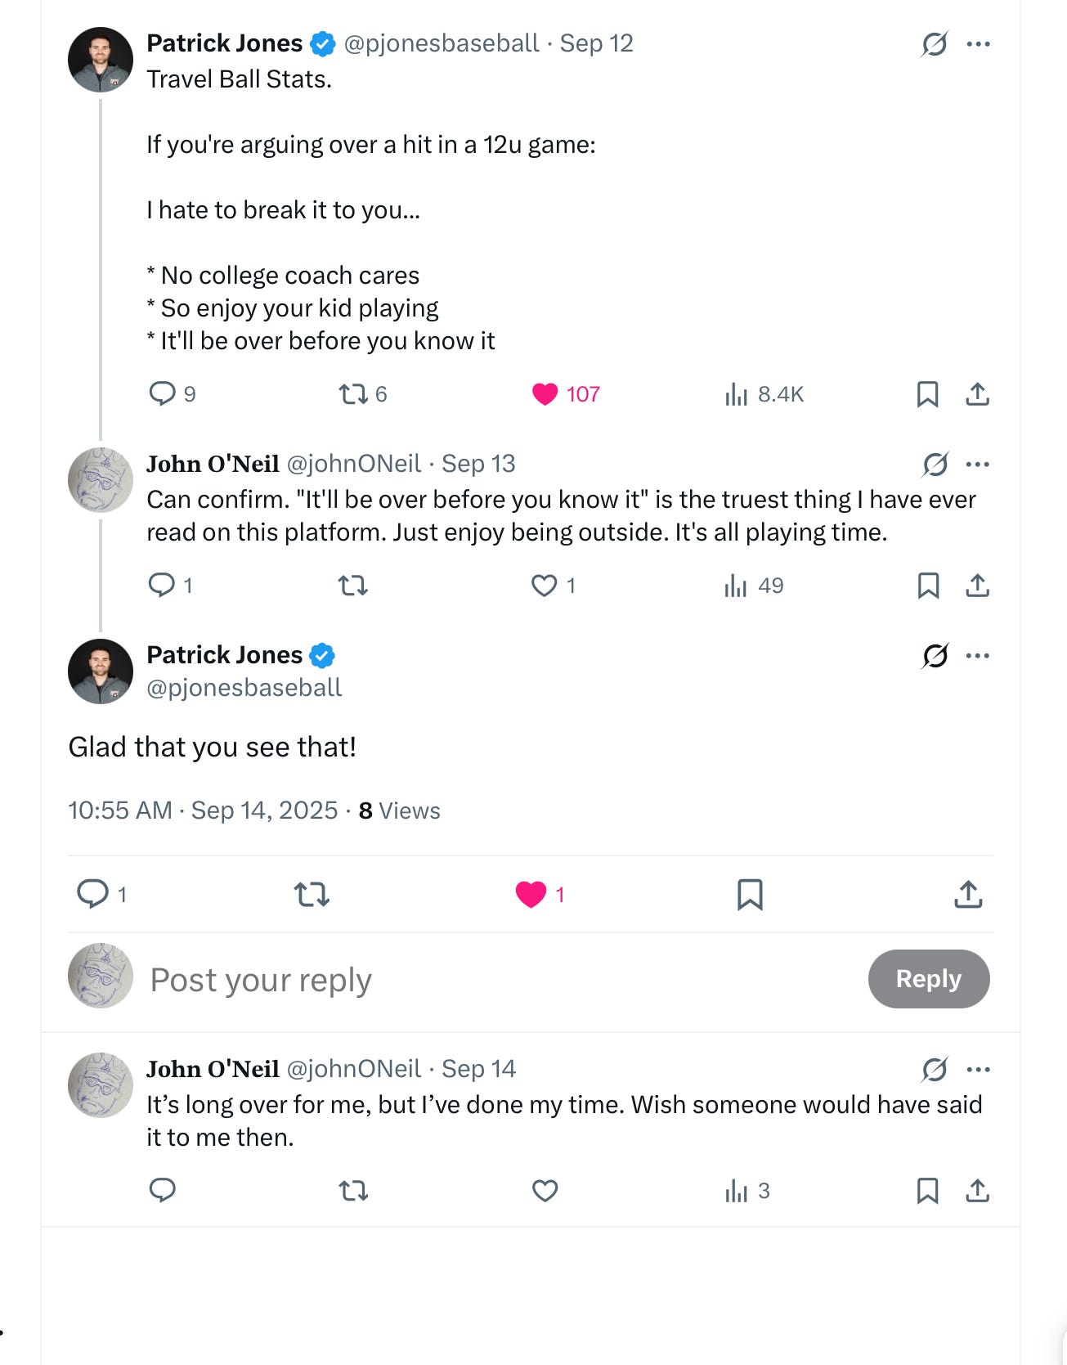1067x1365 pixels.
Task: Repost John O'Neil's Sep 14 reply
Action: coord(353,1191)
